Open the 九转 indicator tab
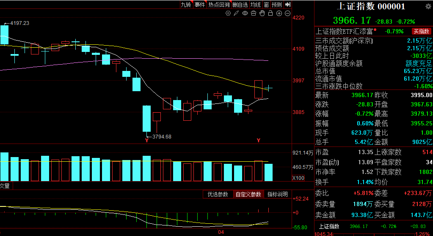433x236 pixels. point(186,5)
